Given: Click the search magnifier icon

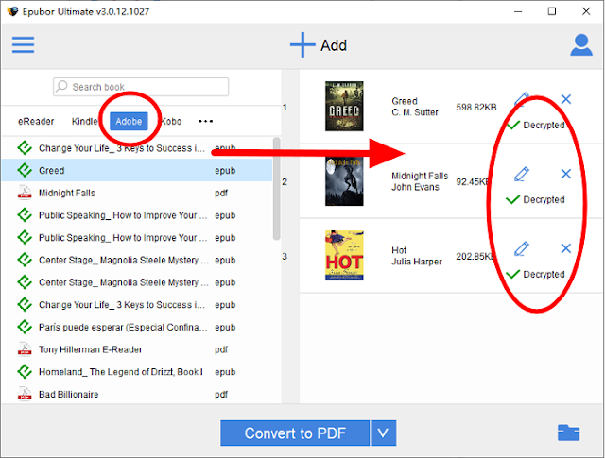Looking at the screenshot, I should (61, 86).
